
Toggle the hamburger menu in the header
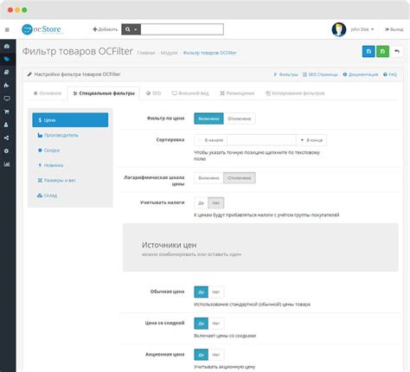click(x=7, y=29)
